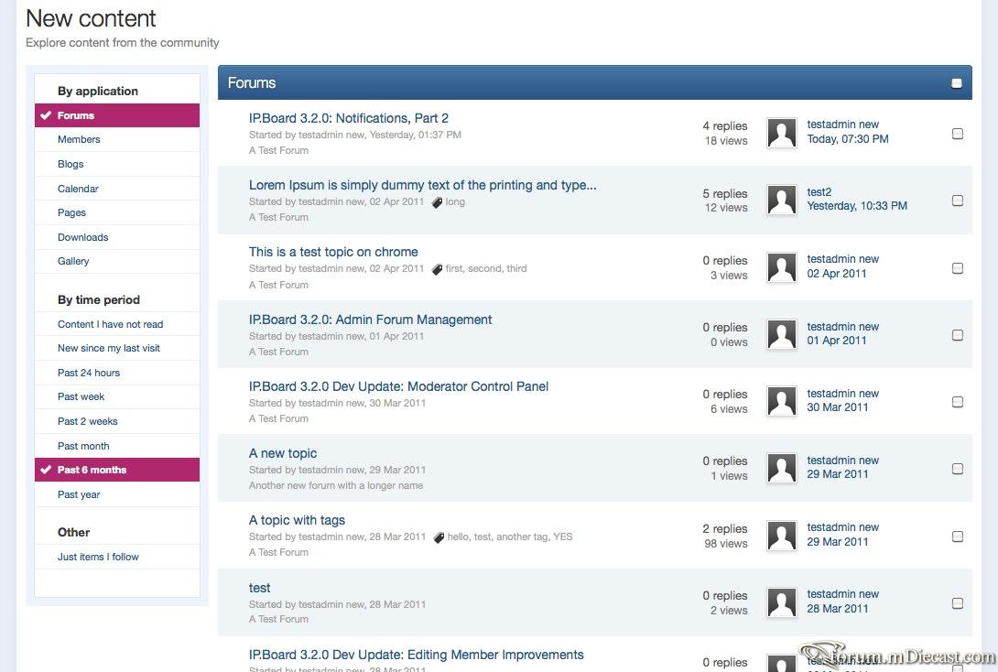Check the box for the 'test' topic
Viewport: 998px width, 672px height.
(958, 603)
